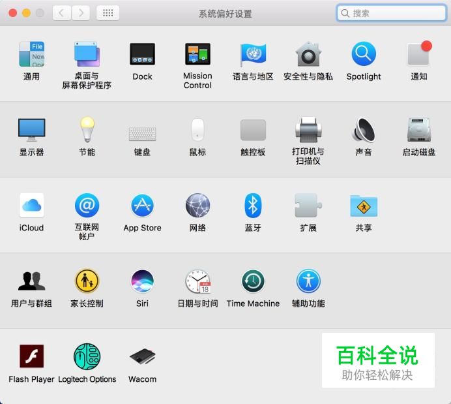Click the show-all grid button
This screenshot has width=451, height=404.
click(108, 13)
